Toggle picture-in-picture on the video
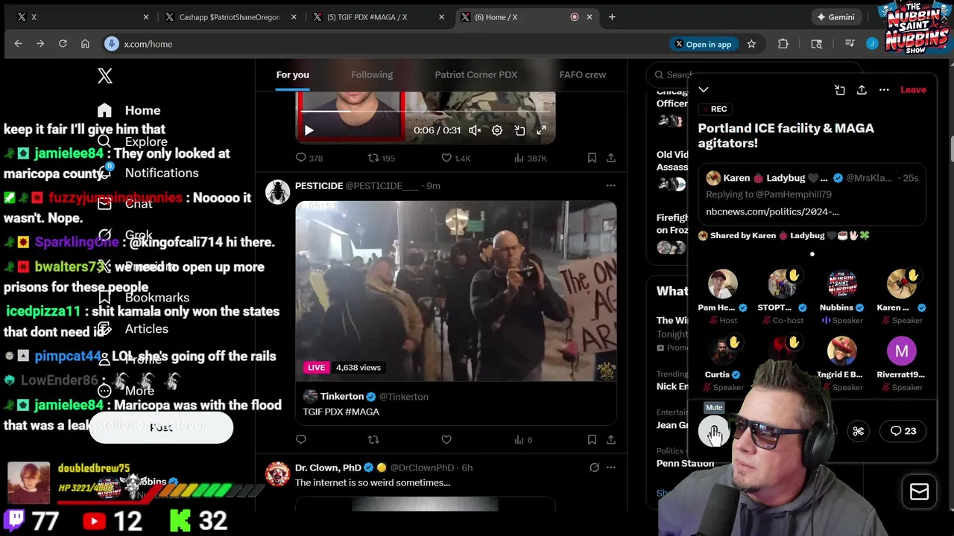 (x=519, y=131)
